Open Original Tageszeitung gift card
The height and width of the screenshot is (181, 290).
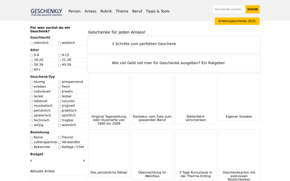[x=109, y=100]
